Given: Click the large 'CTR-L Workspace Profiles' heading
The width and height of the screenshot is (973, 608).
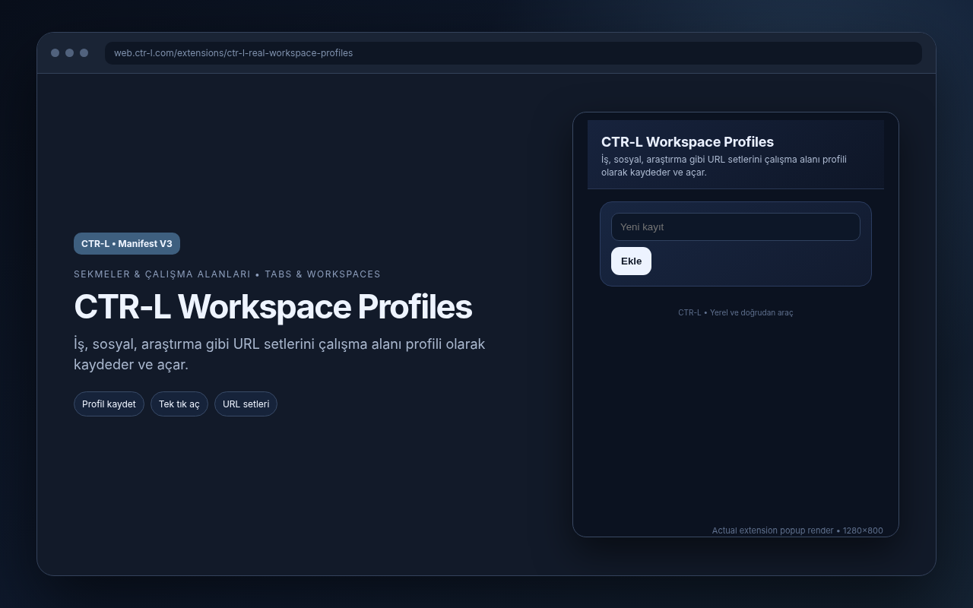Looking at the screenshot, I should pyautogui.click(x=273, y=307).
